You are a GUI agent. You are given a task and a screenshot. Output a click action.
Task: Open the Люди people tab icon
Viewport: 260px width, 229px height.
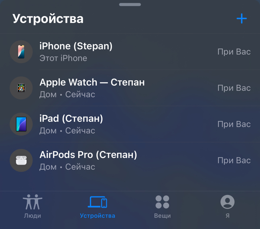click(x=32, y=202)
